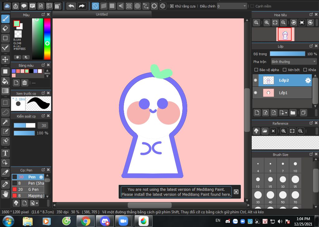The height and width of the screenshot is (227, 319).
Task: Select the Lớp1 layer
Action: (282, 93)
